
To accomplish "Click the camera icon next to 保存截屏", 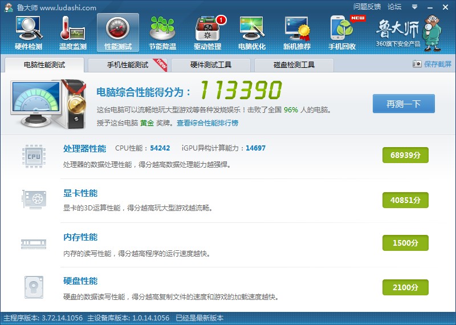I will [x=417, y=64].
